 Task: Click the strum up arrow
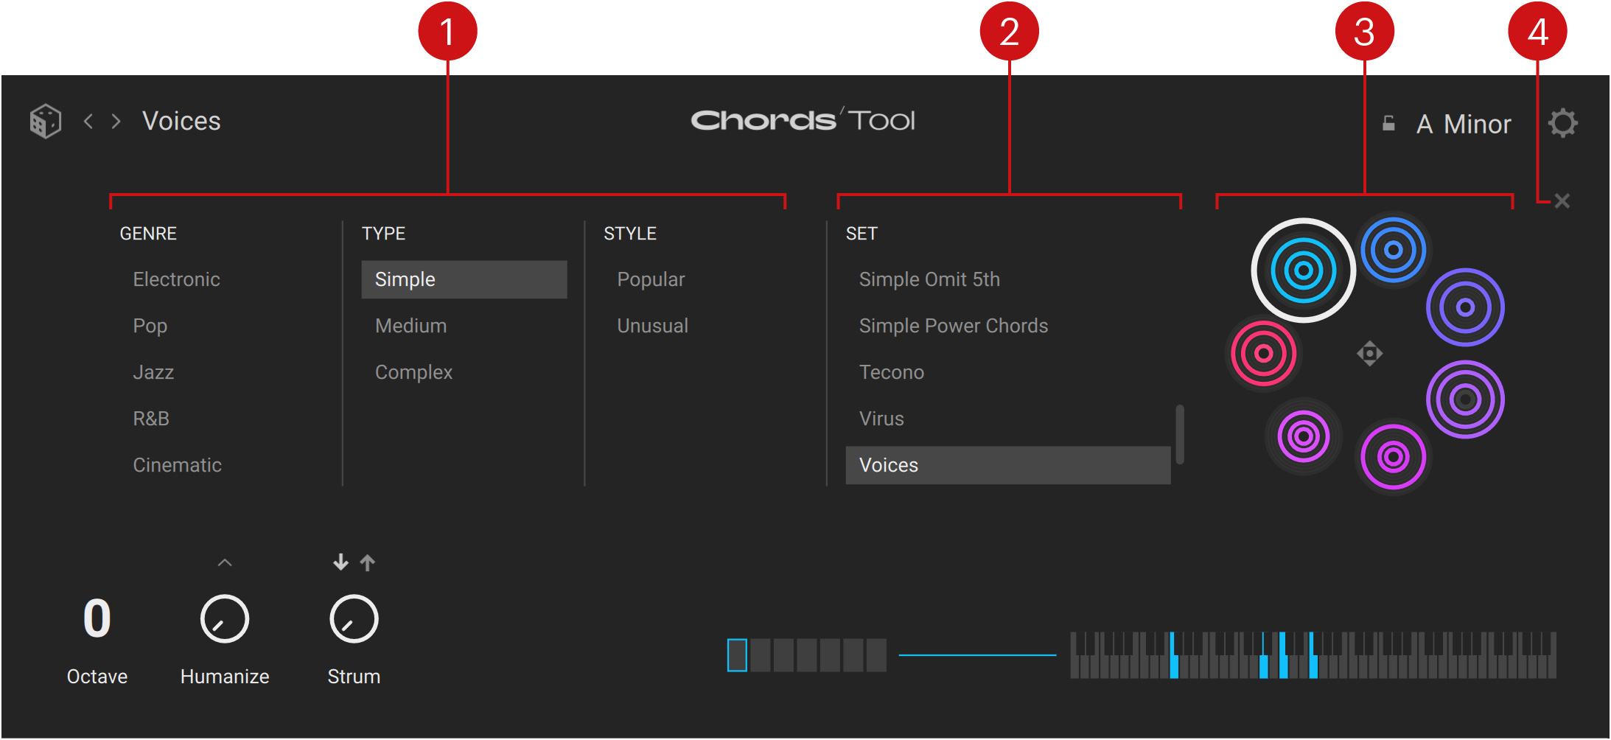point(368,562)
